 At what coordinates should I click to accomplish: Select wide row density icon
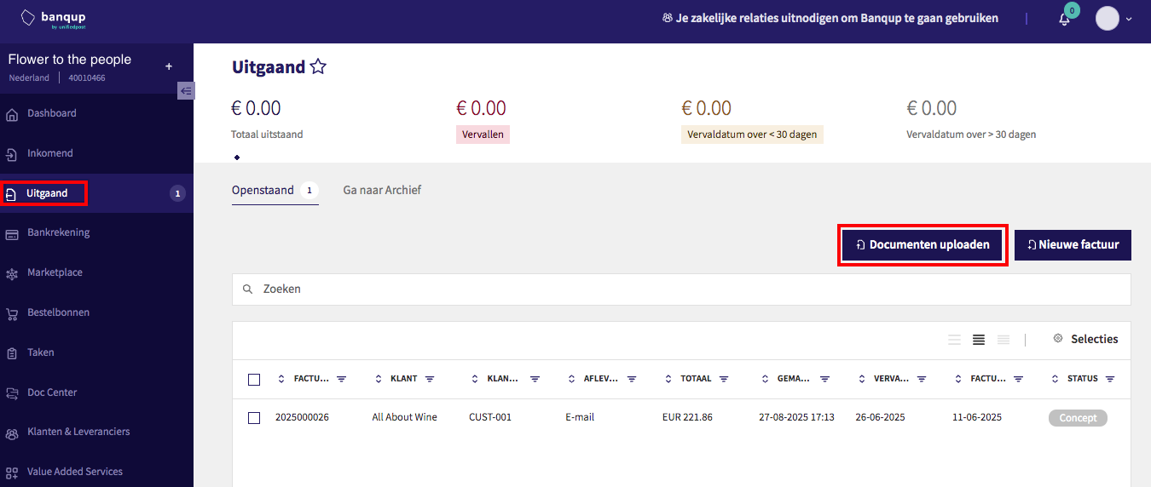(x=1004, y=340)
